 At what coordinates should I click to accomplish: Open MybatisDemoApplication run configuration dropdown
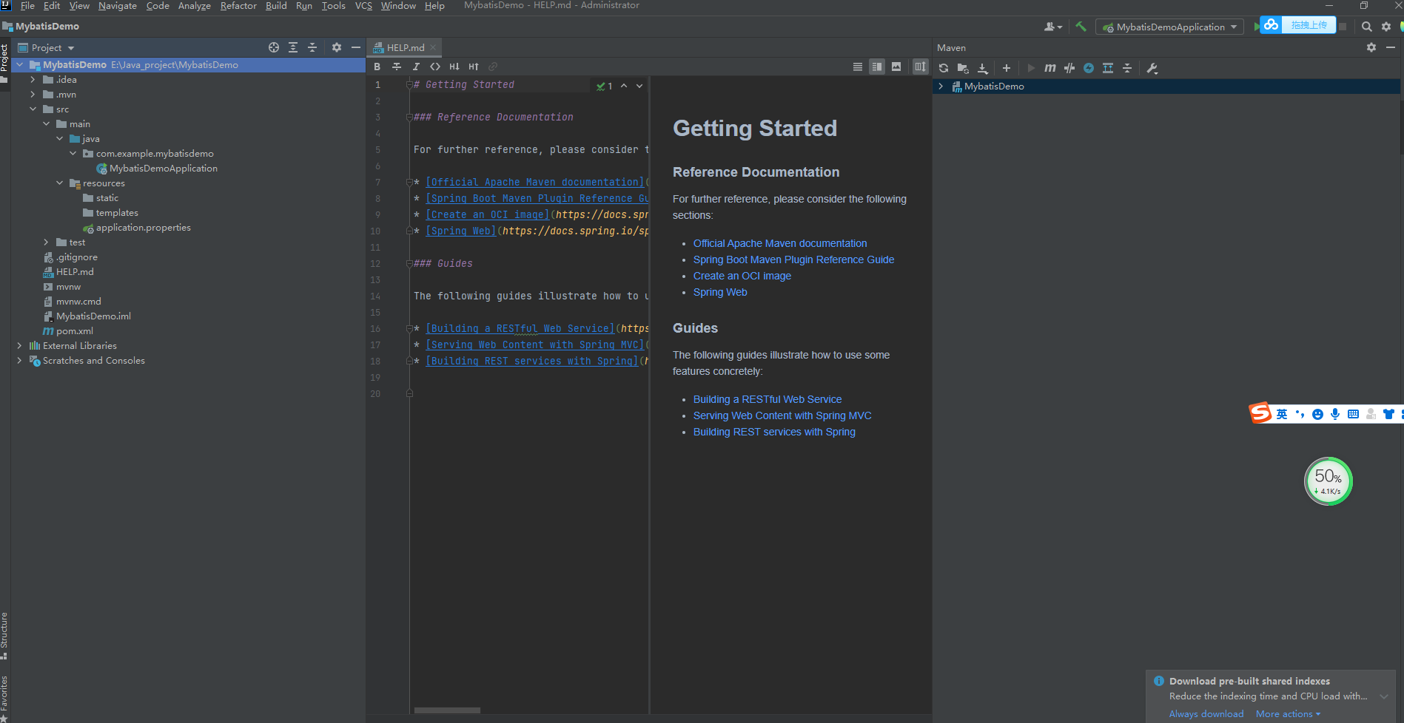point(1169,27)
